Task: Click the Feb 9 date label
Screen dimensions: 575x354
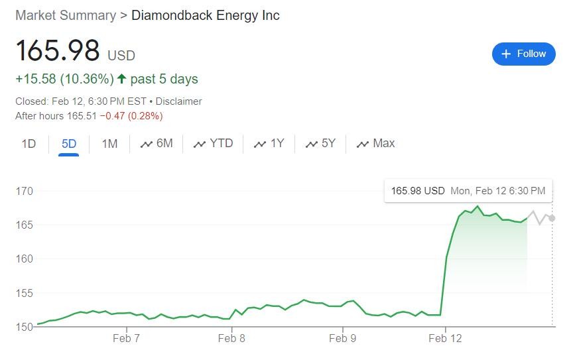Action: click(343, 338)
